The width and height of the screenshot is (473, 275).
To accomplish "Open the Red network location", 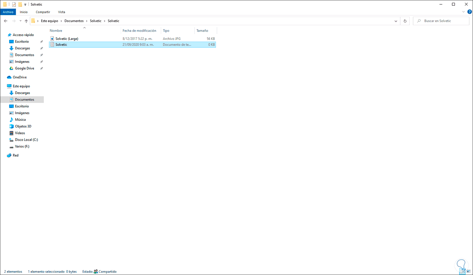I will tap(15, 155).
